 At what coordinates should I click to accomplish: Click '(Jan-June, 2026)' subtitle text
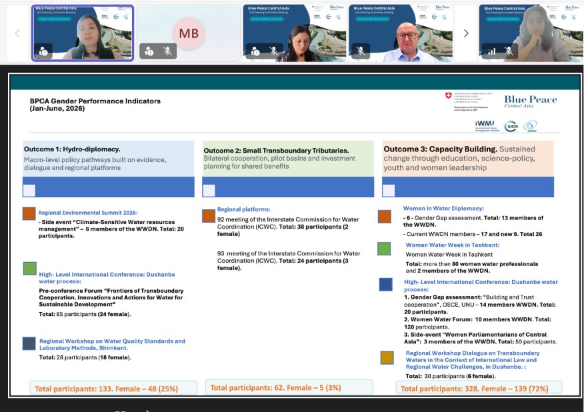(57, 109)
